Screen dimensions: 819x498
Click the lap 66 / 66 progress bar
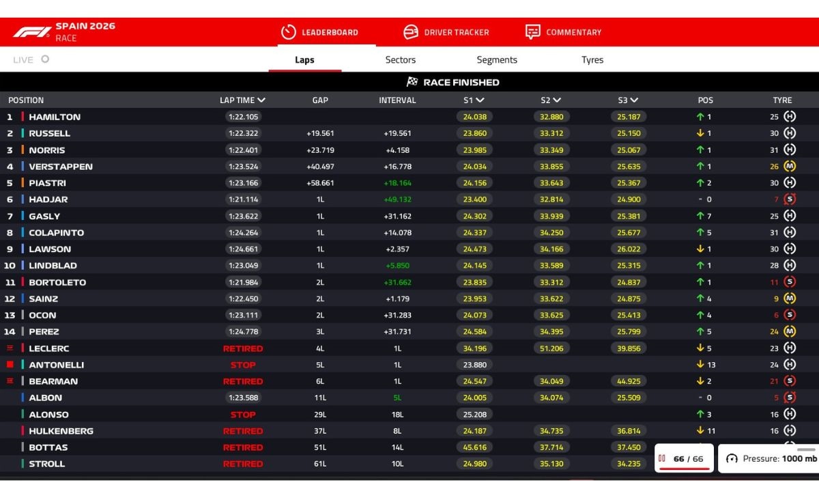pos(685,469)
